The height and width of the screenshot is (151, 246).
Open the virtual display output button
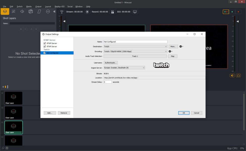(x=135, y=12)
